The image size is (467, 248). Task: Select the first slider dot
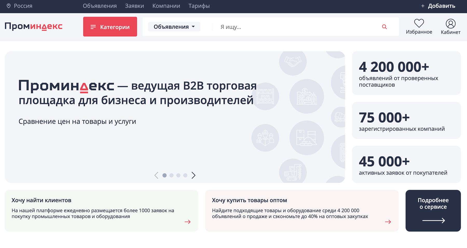164,175
